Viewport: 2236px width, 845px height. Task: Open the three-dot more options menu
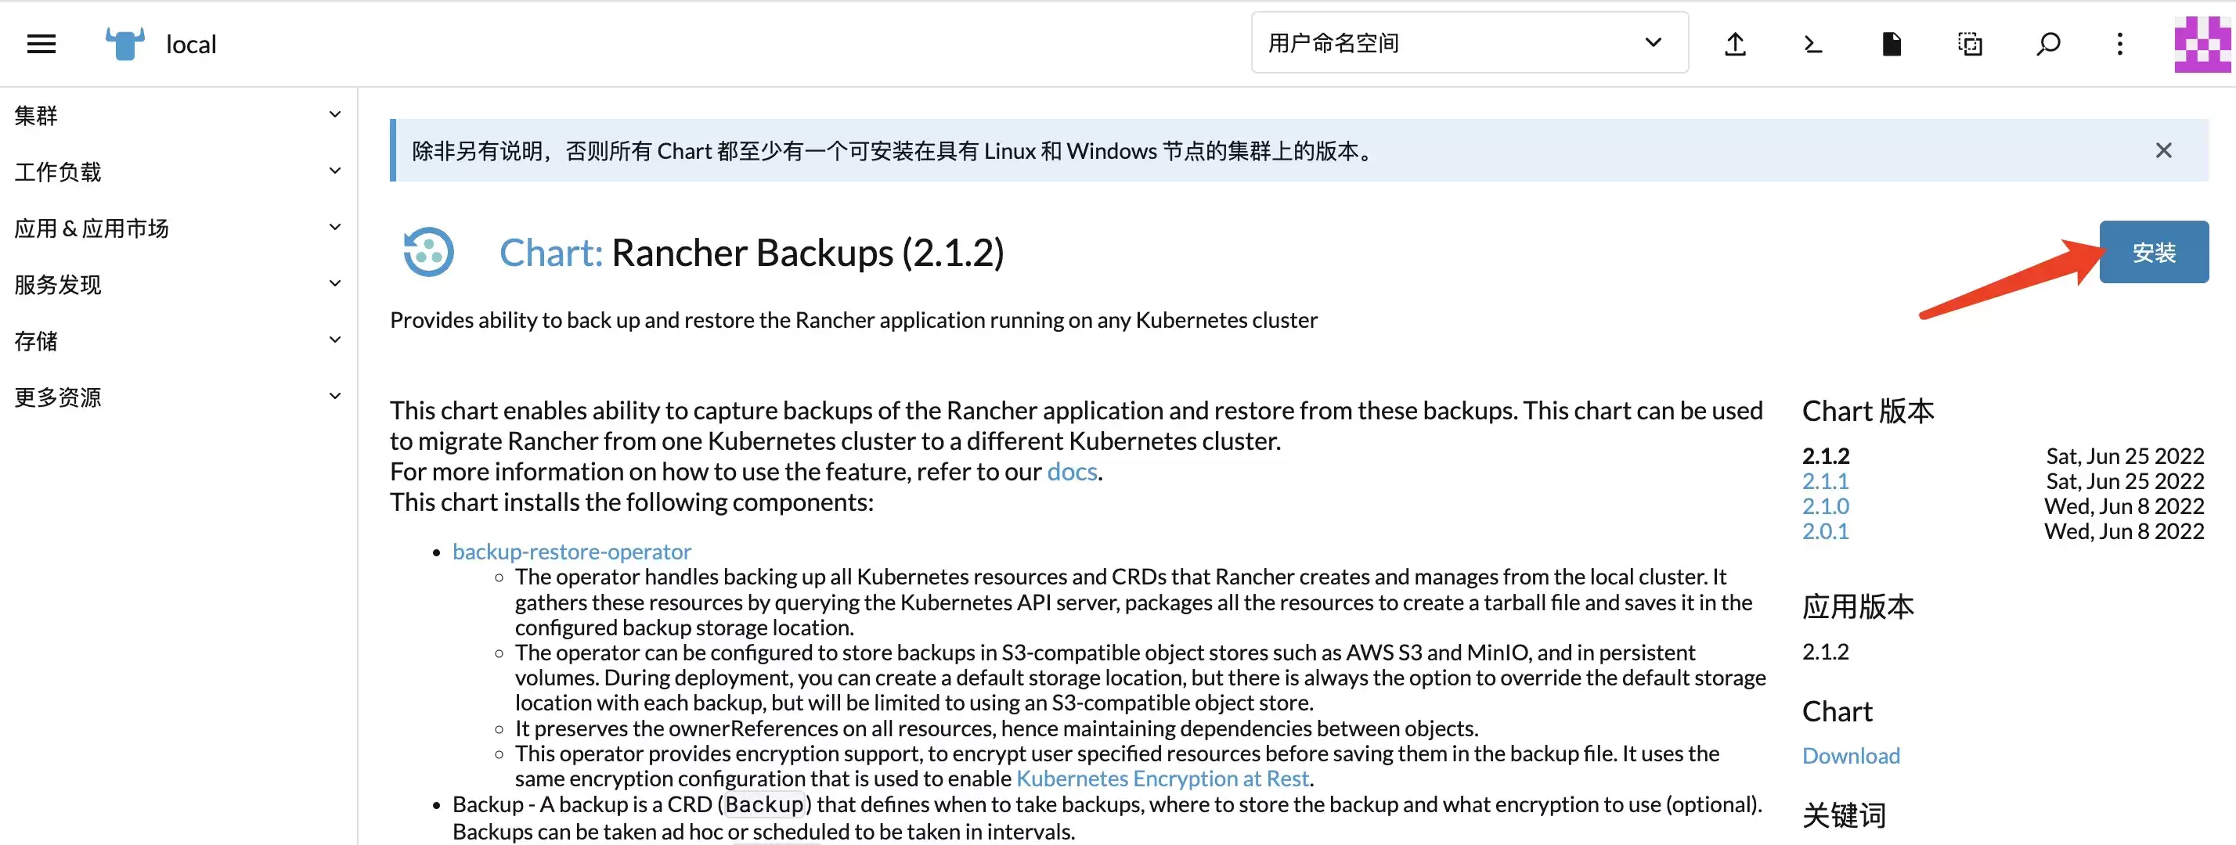click(2119, 43)
